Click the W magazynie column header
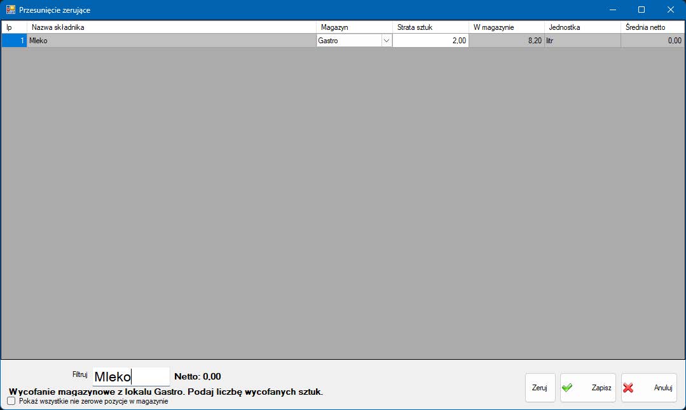This screenshot has height=410, width=686. [x=506, y=27]
